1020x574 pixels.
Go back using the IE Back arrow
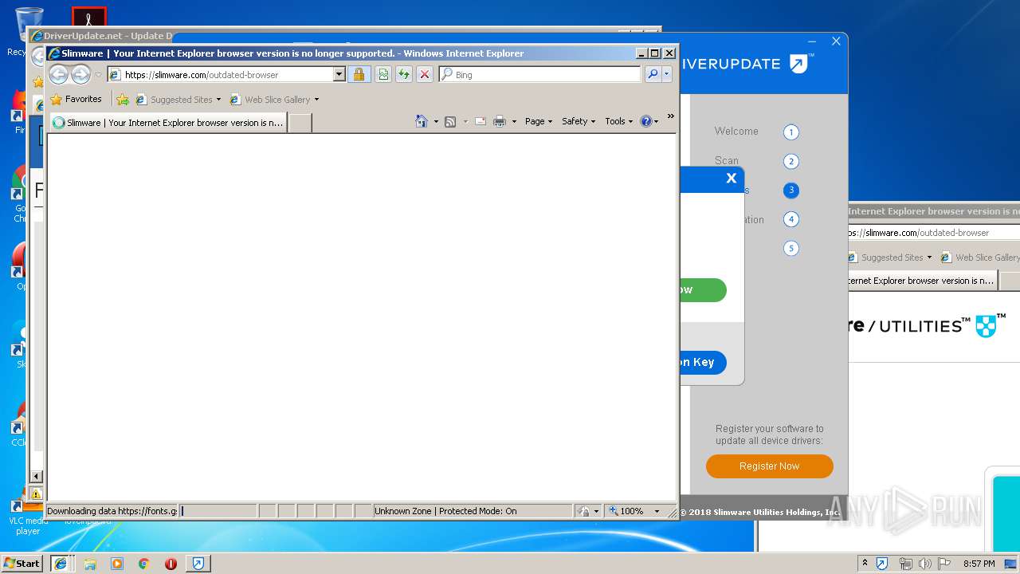(58, 75)
